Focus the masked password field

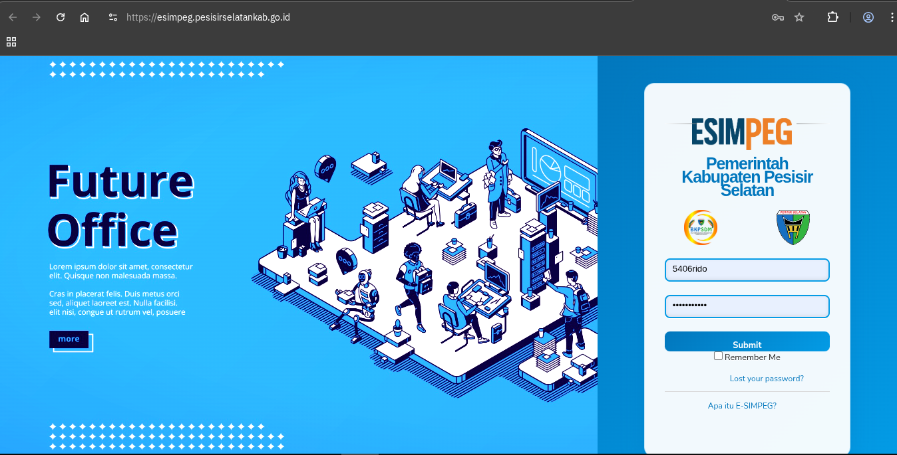click(x=747, y=306)
